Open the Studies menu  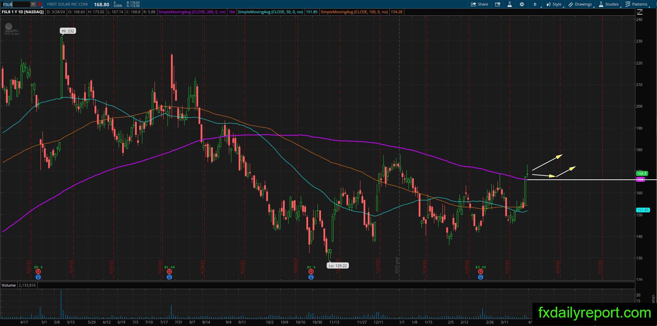tap(609, 4)
